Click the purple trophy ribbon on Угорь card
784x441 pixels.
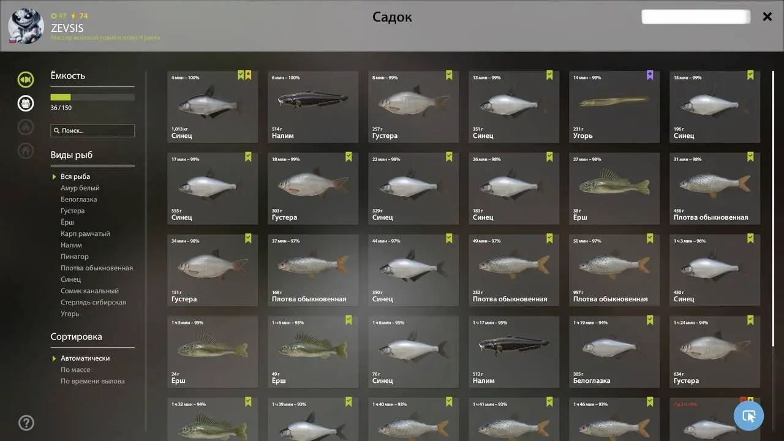[650, 75]
